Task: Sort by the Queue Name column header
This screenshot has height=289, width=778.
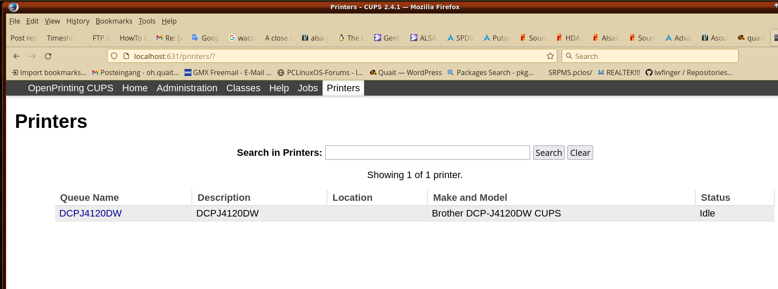Action: click(x=90, y=198)
